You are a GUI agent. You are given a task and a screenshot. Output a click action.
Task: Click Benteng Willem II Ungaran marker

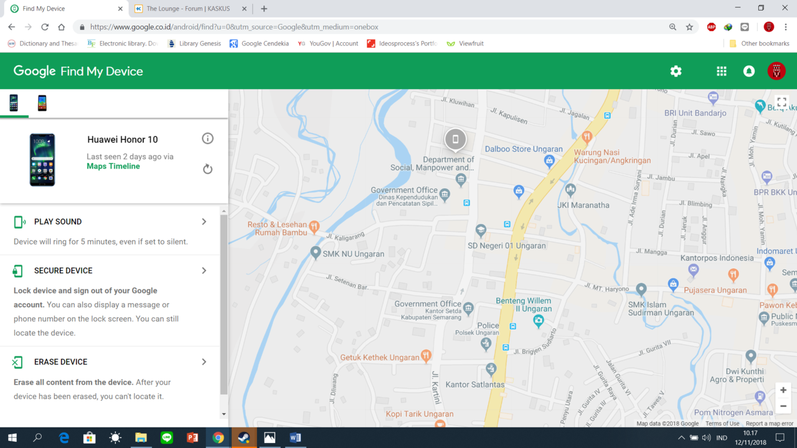point(539,321)
